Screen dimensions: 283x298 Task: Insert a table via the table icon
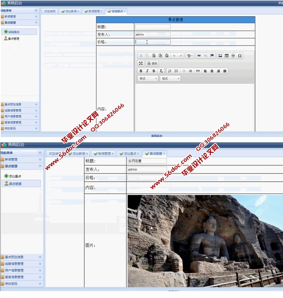point(227,56)
